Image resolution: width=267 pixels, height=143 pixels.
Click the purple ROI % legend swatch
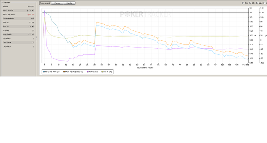point(88,71)
